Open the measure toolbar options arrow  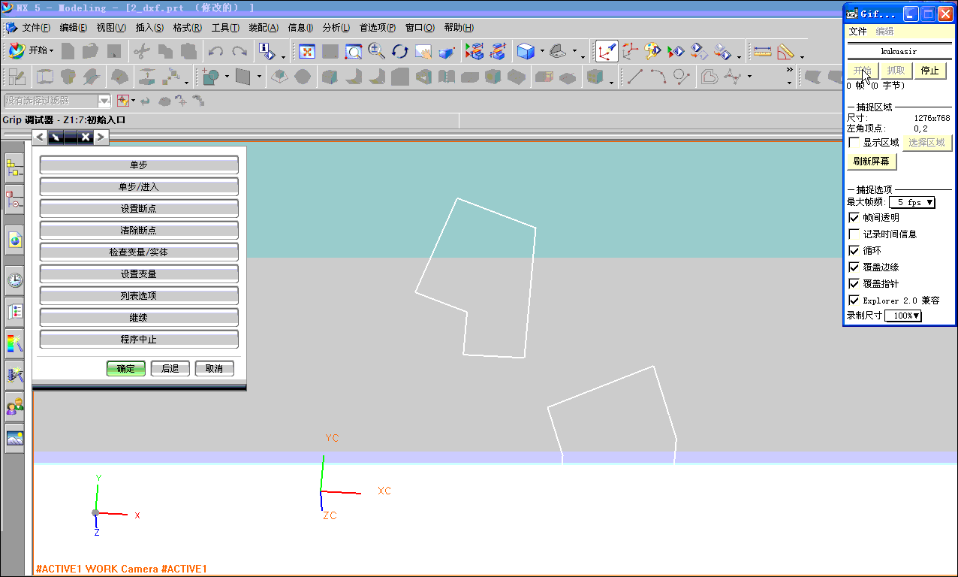tap(802, 56)
